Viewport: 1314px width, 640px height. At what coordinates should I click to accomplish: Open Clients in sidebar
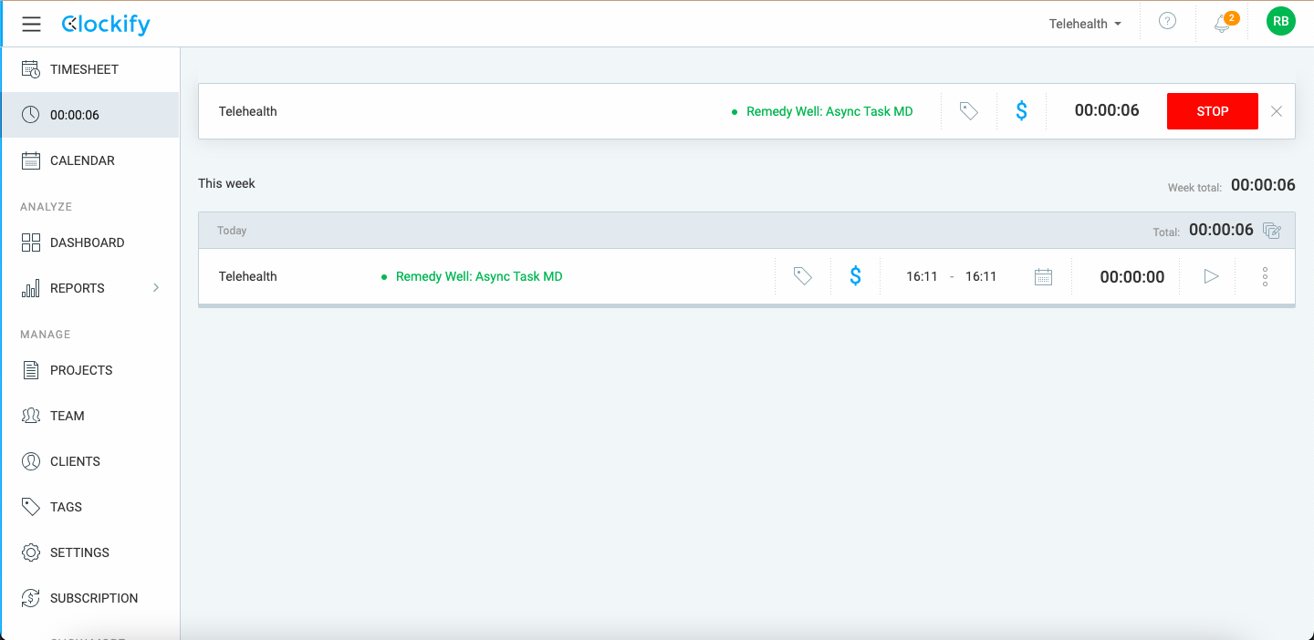tap(90, 461)
